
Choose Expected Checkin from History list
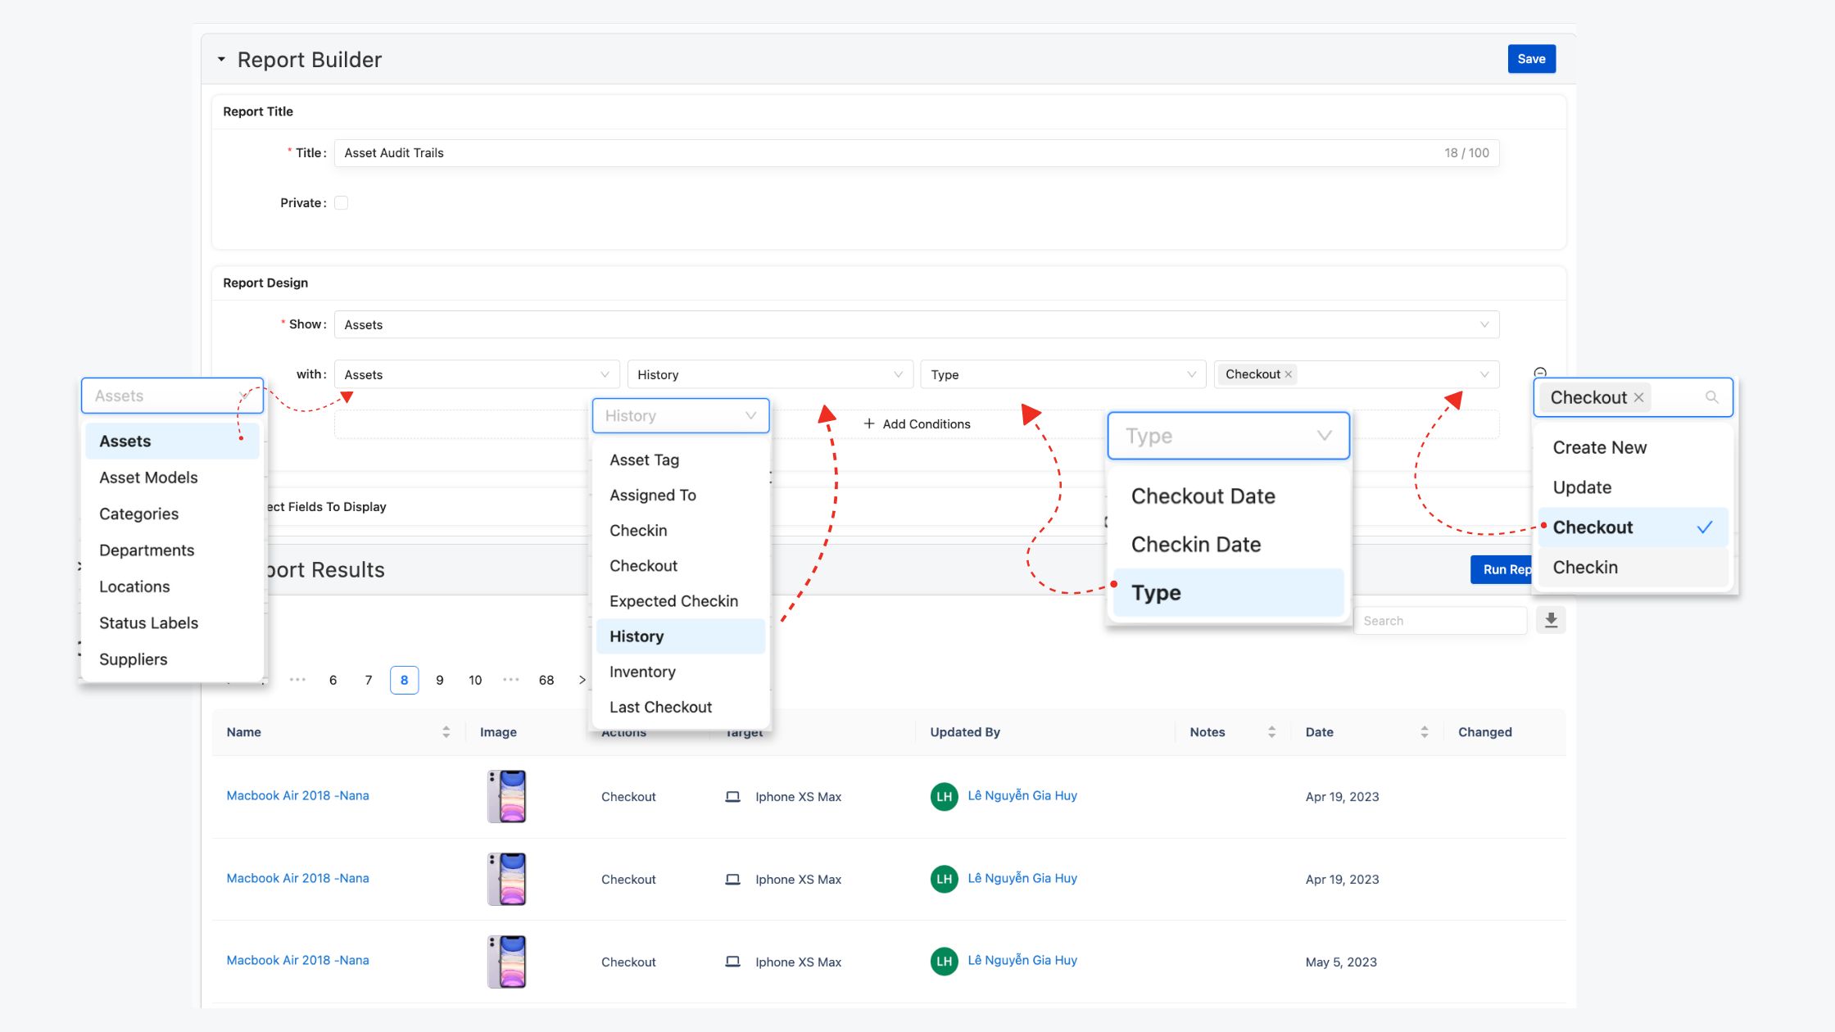[x=673, y=601]
